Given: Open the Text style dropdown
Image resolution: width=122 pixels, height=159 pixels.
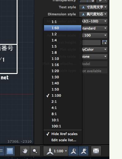Looking at the screenshot, I should click(x=93, y=7).
